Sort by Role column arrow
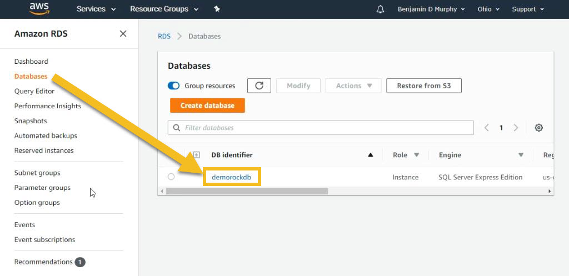Image resolution: width=569 pixels, height=276 pixels. tap(417, 155)
